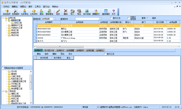Switch to 合同提醒 tab
The image size is (182, 109).
pos(70,50)
